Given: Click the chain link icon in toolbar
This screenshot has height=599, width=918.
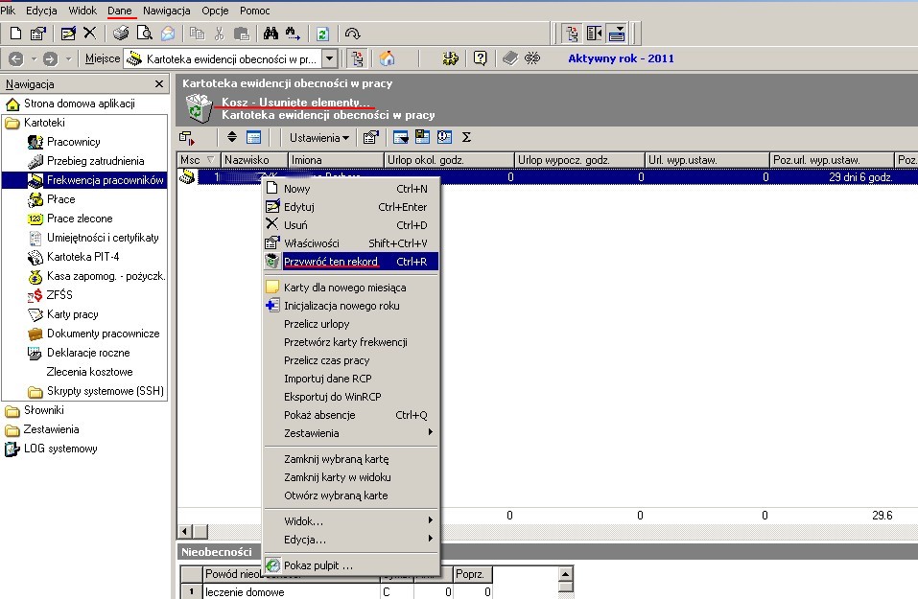Looking at the screenshot, I should pos(532,58).
